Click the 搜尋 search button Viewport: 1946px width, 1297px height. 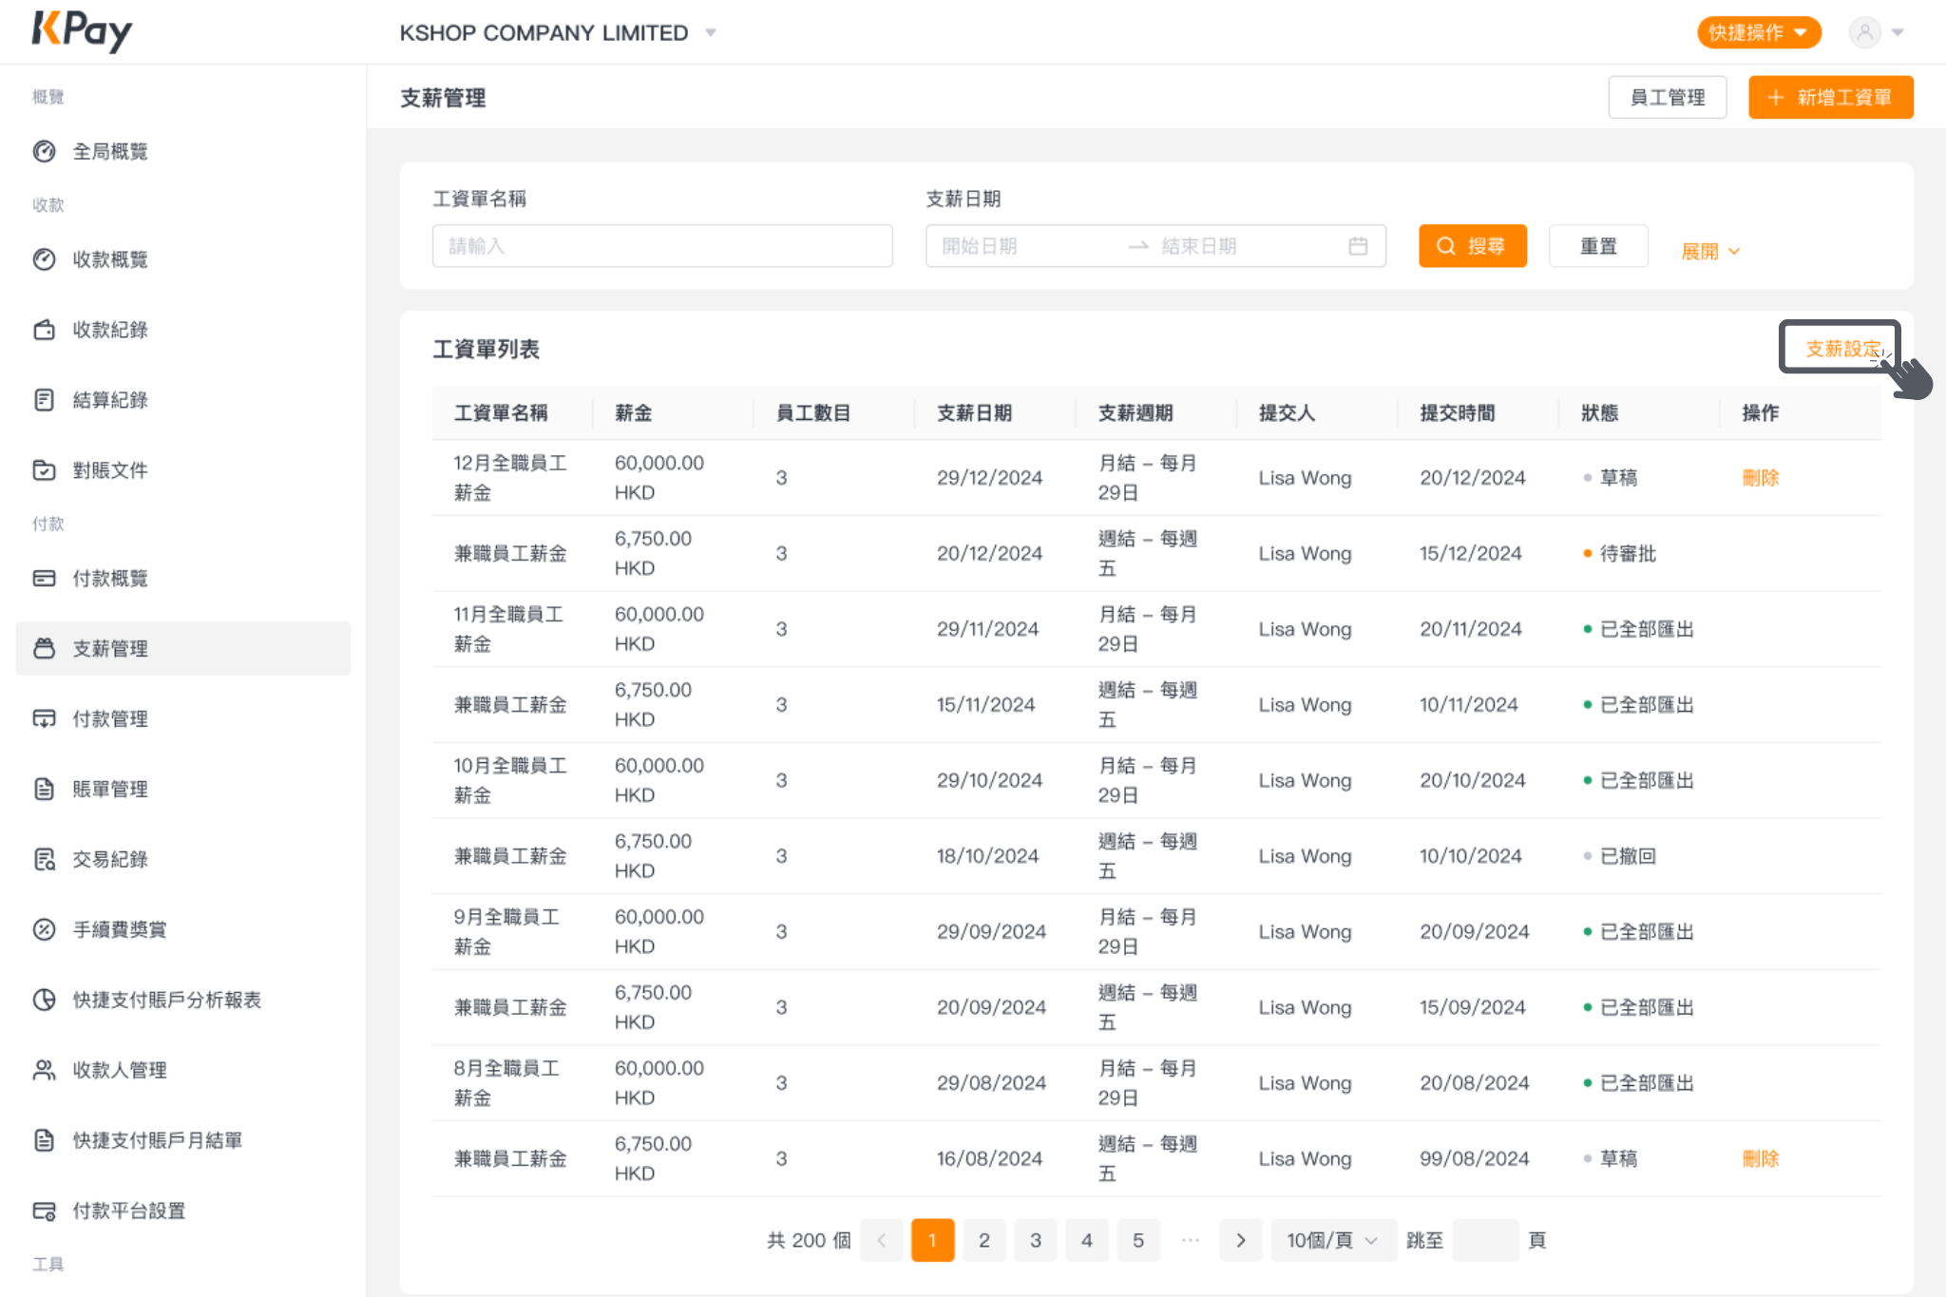[1473, 246]
